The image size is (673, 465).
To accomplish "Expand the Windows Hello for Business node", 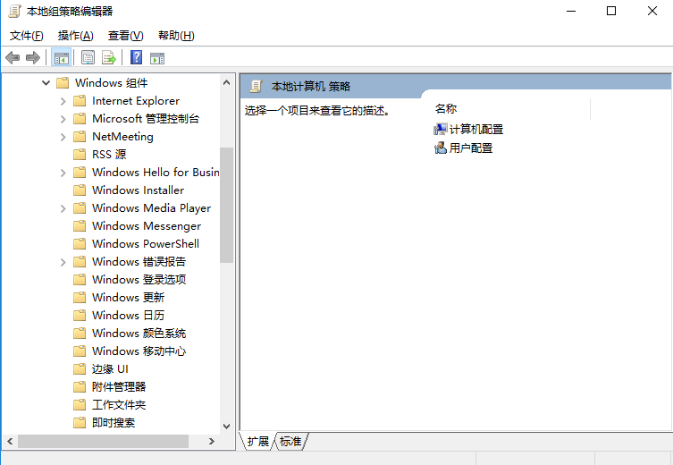I will [63, 173].
